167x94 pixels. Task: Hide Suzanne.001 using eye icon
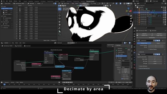[x=163, y=18]
